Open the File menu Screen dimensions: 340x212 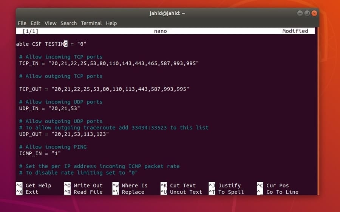coord(22,23)
